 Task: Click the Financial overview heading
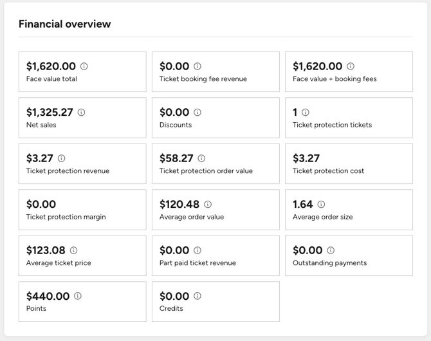coord(64,24)
